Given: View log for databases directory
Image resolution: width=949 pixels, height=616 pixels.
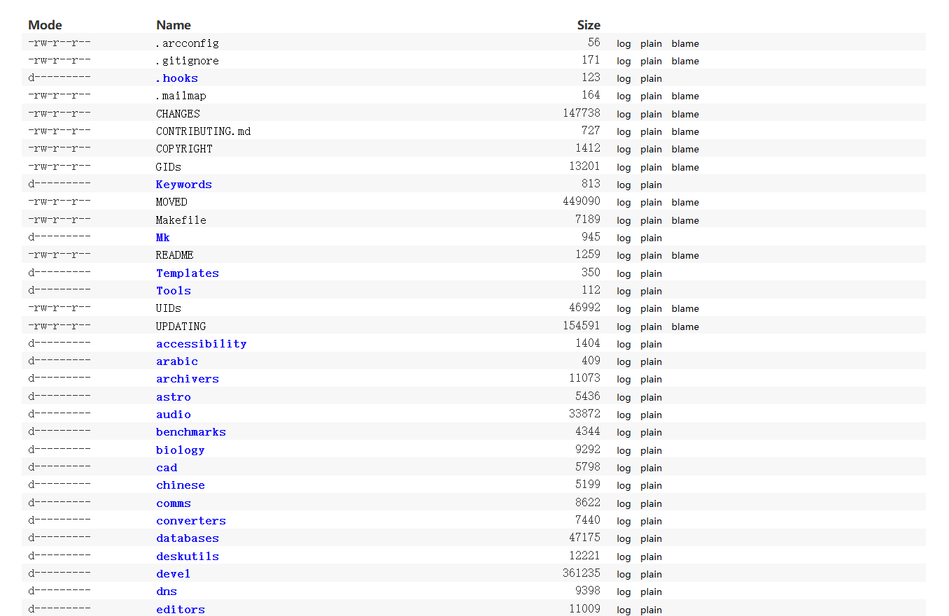Looking at the screenshot, I should (x=624, y=538).
